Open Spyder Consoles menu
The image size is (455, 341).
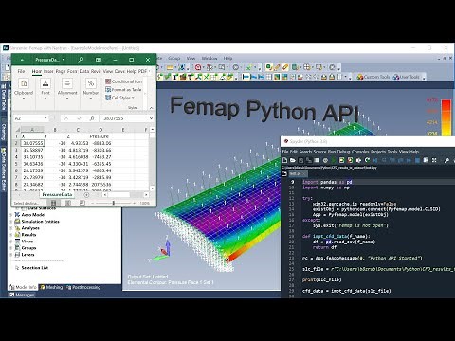(360, 152)
